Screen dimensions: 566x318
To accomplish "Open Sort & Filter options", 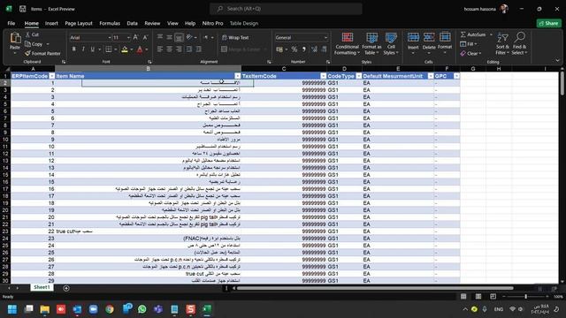I will point(502,43).
